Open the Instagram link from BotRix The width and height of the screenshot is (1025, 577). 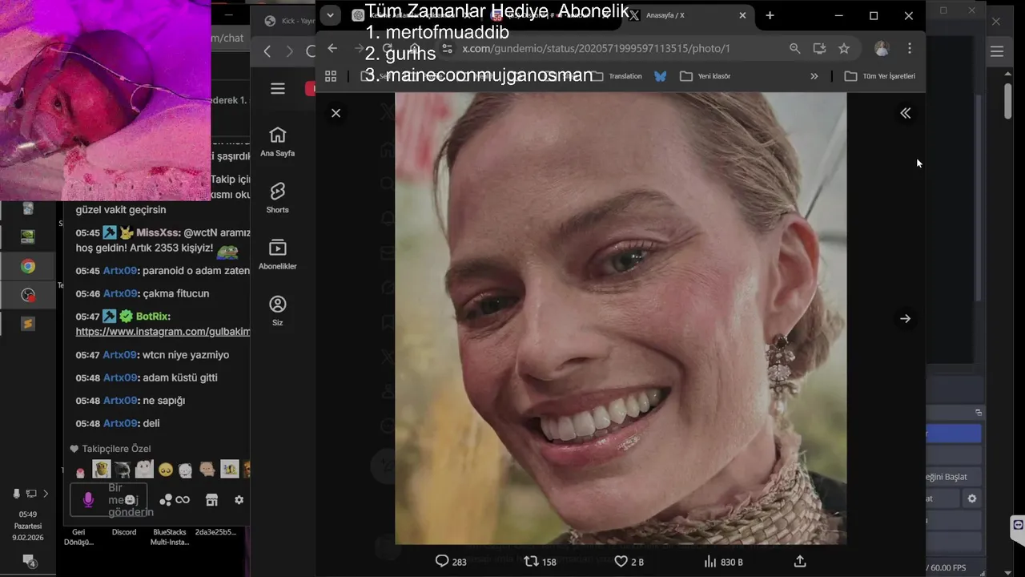point(163,331)
